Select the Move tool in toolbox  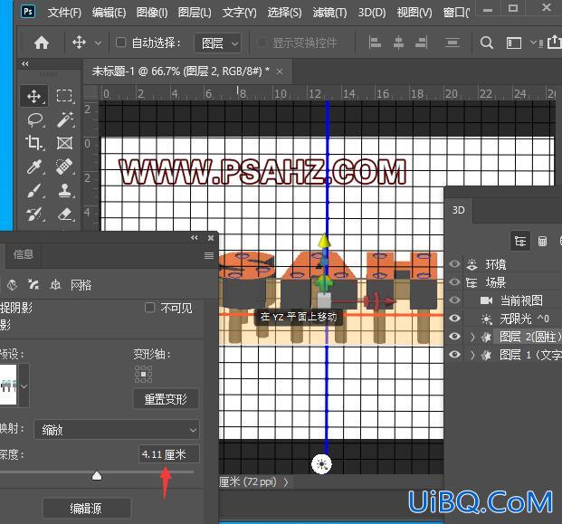[34, 96]
